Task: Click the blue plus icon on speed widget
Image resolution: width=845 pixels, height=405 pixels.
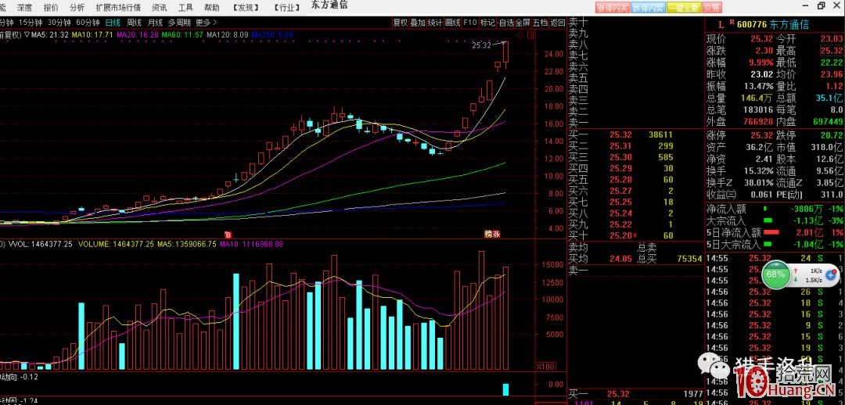Action: tap(830, 274)
